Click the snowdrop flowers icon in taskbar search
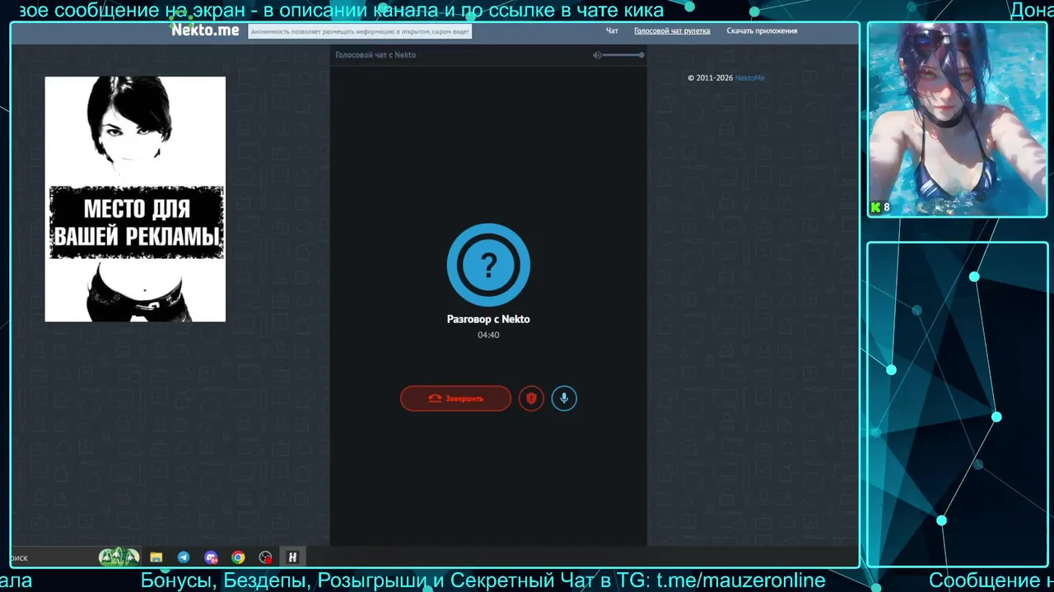Screen dimensions: 1054x592 coord(119,557)
